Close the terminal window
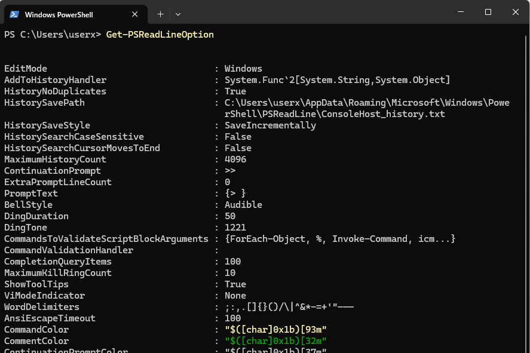The width and height of the screenshot is (530, 353). 516,12
